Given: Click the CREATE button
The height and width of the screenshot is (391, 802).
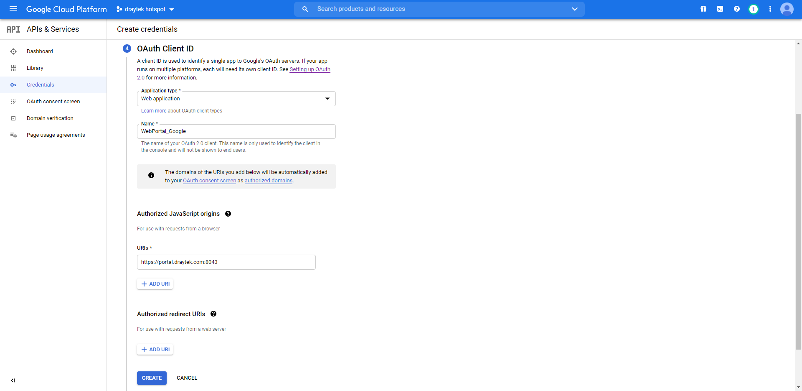Looking at the screenshot, I should pyautogui.click(x=152, y=378).
